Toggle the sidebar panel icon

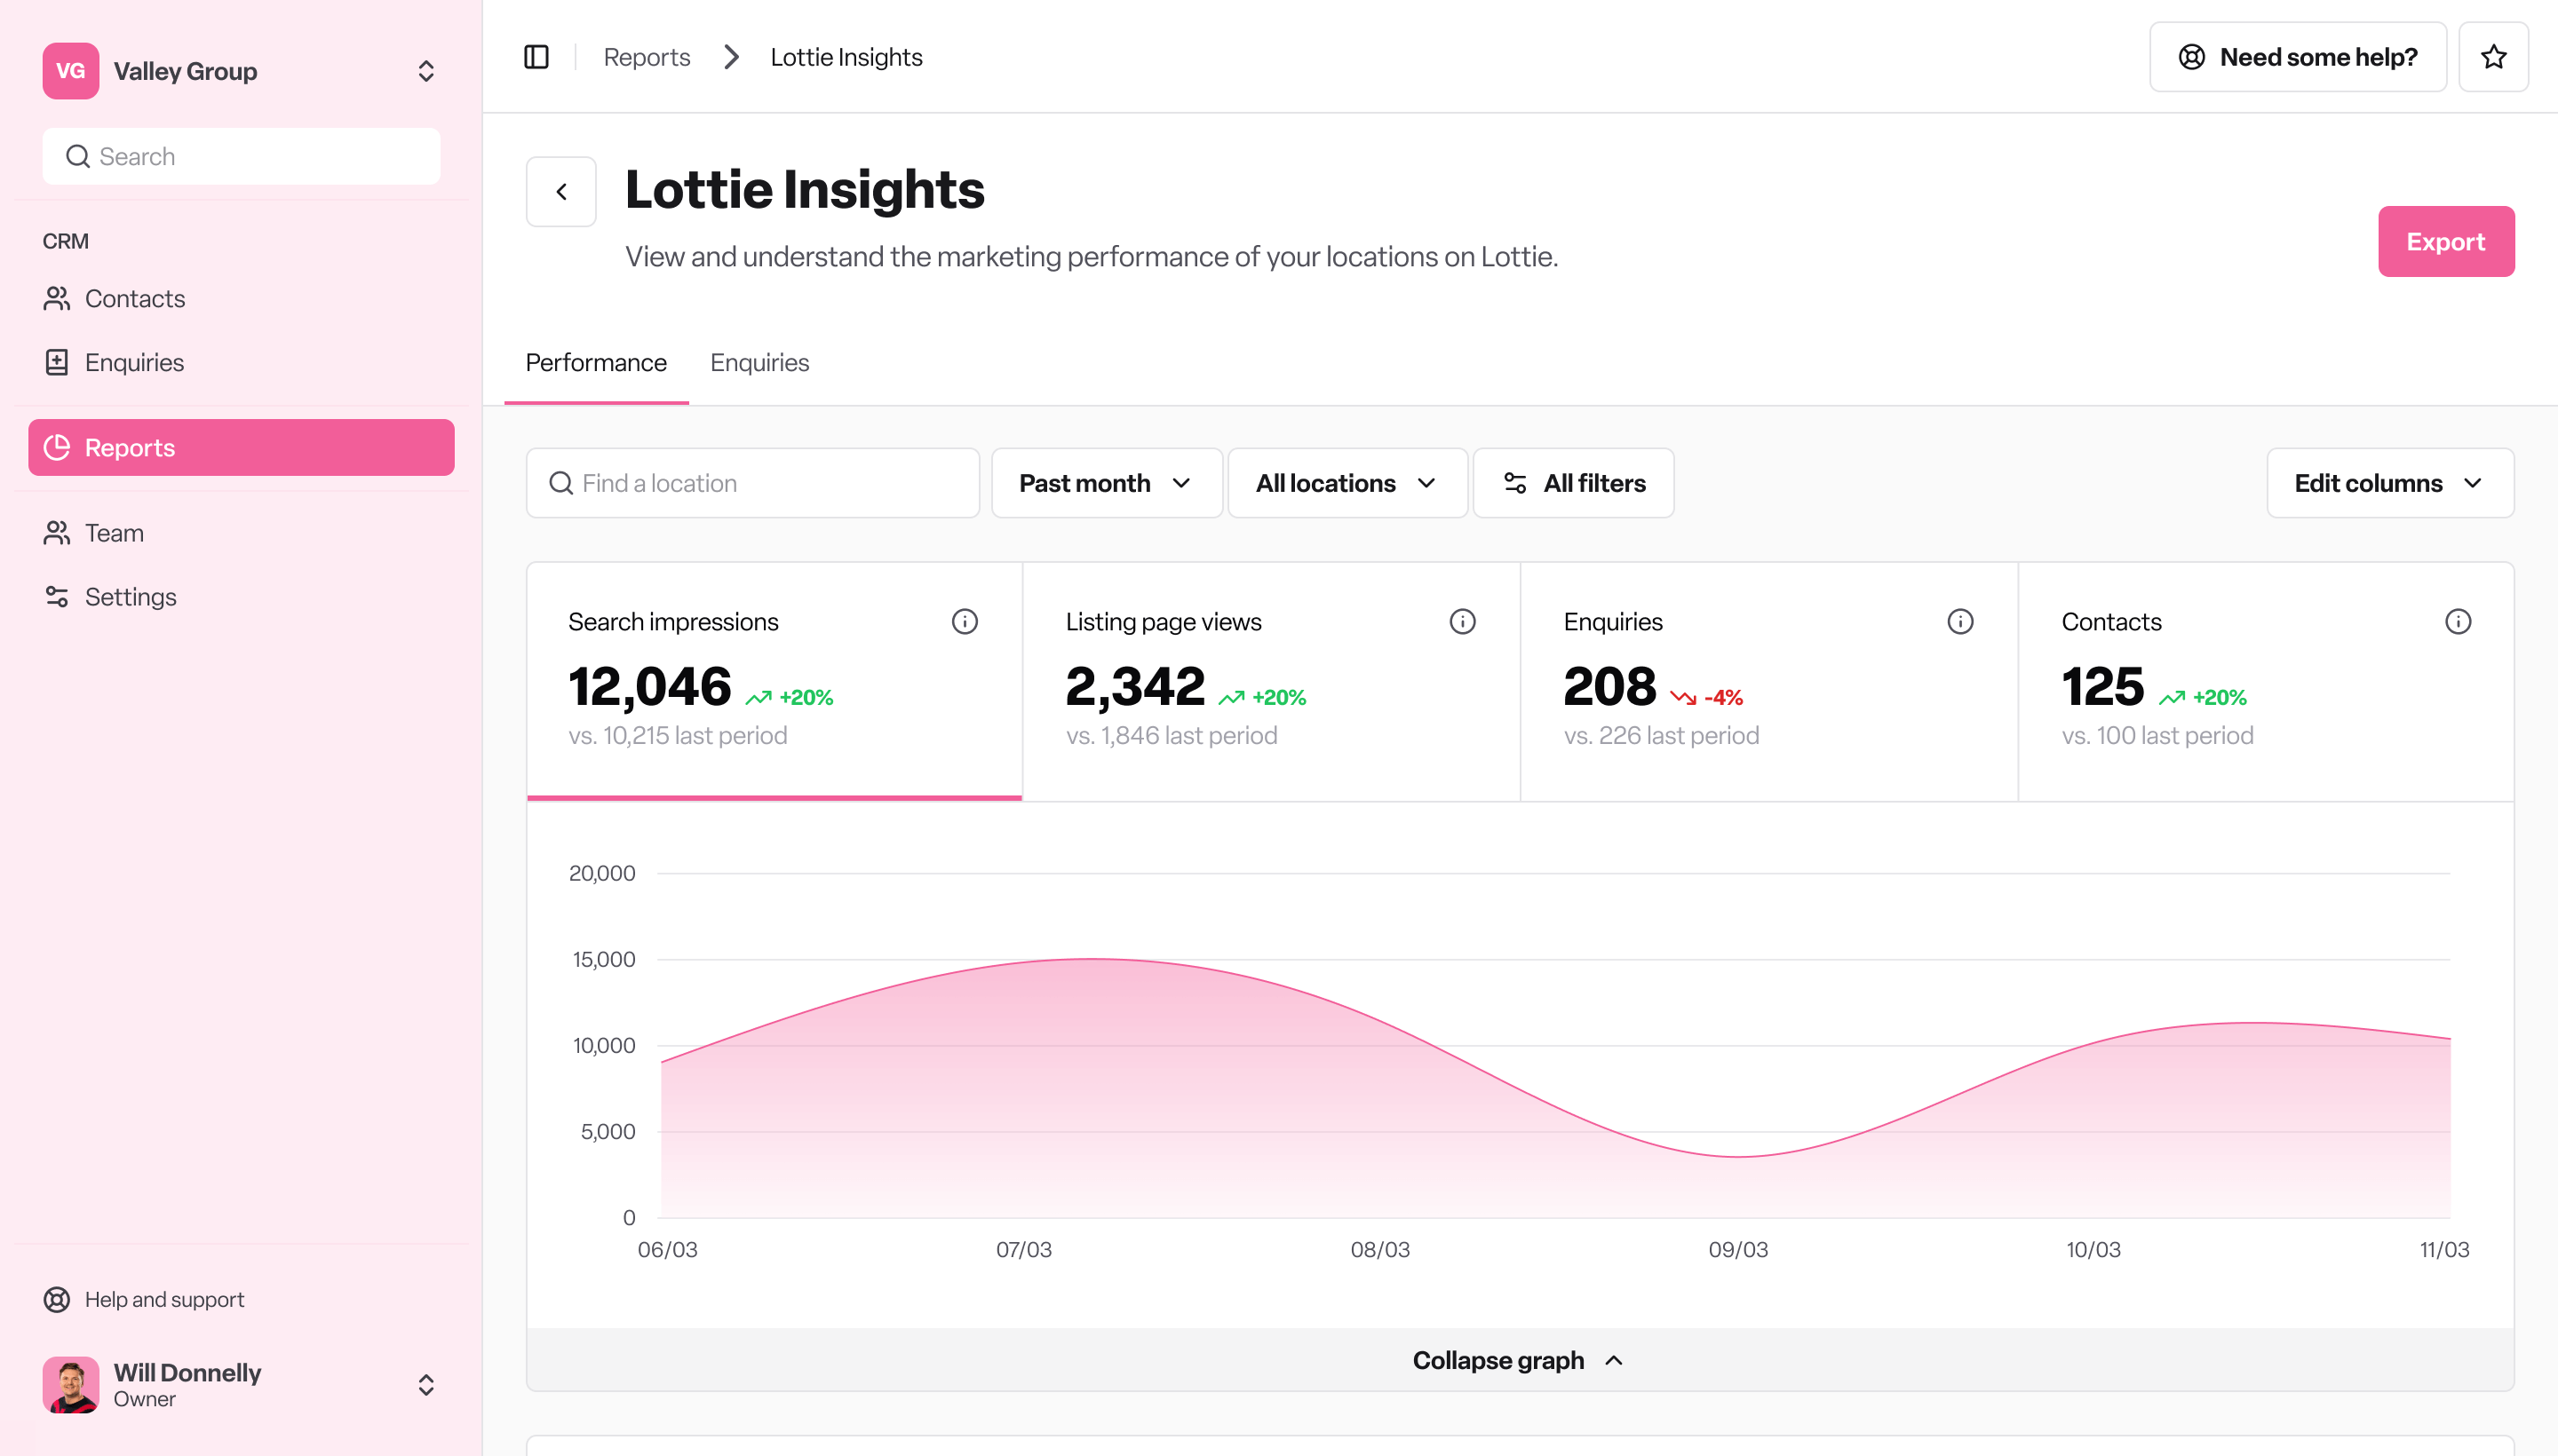click(x=536, y=57)
